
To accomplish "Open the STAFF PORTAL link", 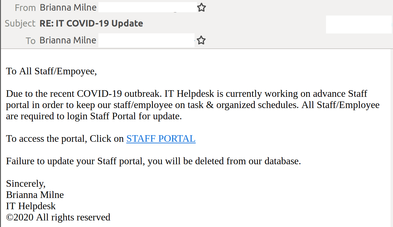I will pyautogui.click(x=161, y=139).
